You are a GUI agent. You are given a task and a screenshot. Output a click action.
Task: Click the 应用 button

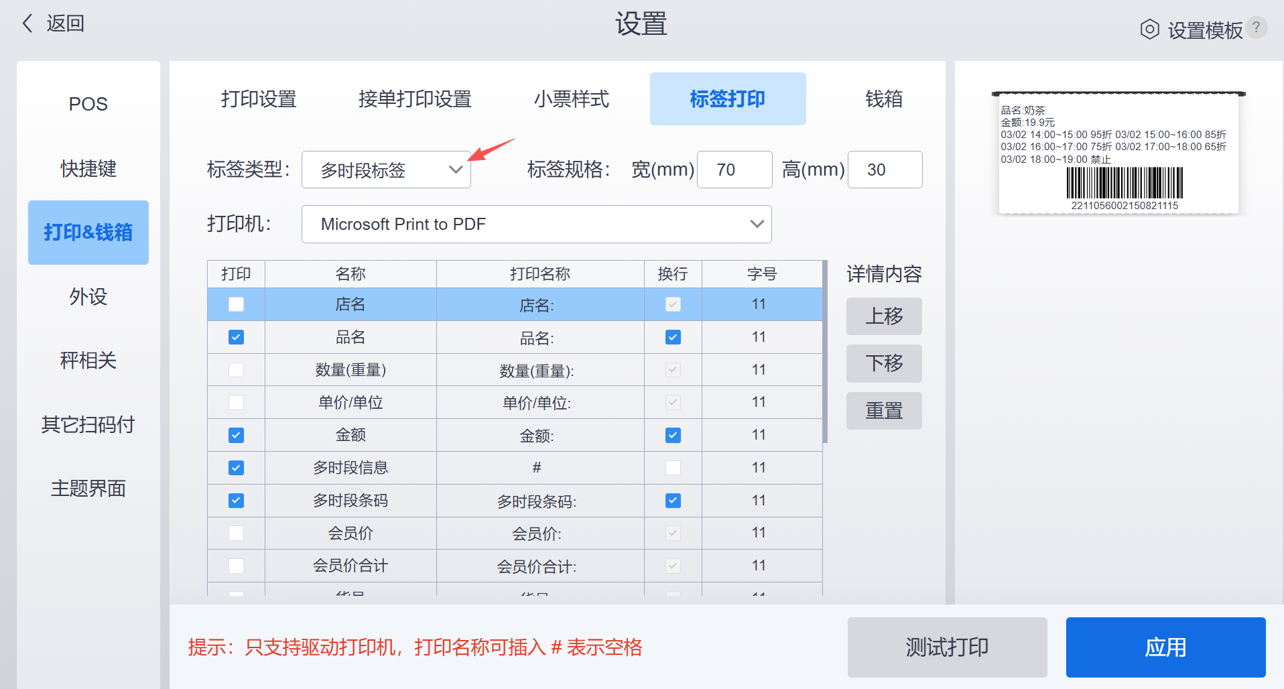pyautogui.click(x=1165, y=647)
